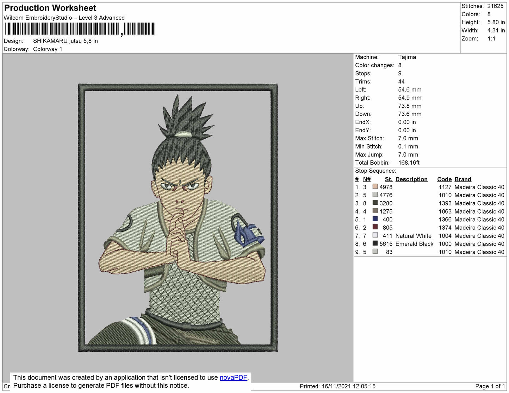This screenshot has width=509, height=393.
Task: Click the 'Colorway:' label
Action: coord(17,49)
